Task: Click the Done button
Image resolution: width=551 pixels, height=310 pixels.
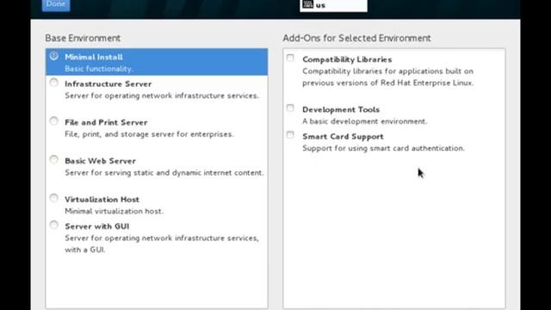Action: tap(56, 5)
